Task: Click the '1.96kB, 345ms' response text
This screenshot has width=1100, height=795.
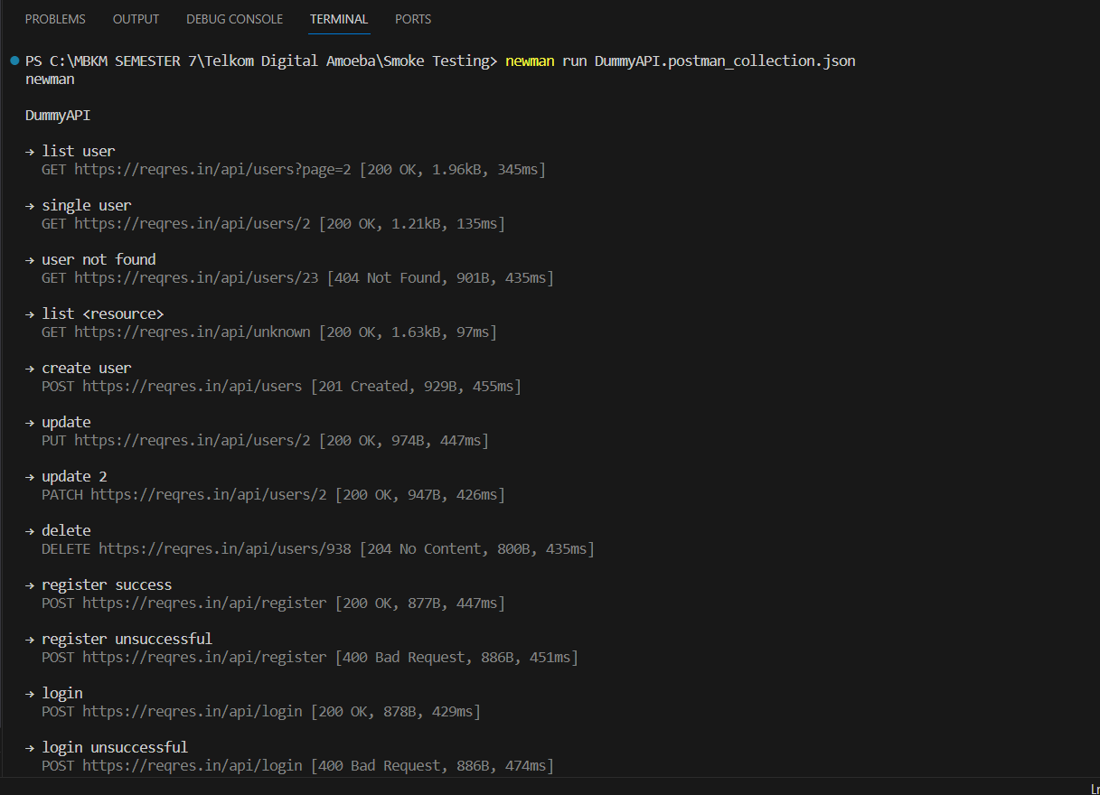Action: coord(485,169)
